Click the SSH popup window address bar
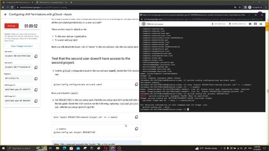This screenshot has width=269, height=151. (x=203, y=19)
